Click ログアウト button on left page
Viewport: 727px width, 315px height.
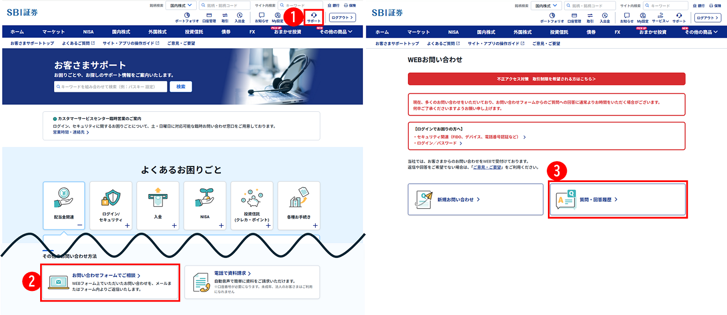(x=342, y=18)
